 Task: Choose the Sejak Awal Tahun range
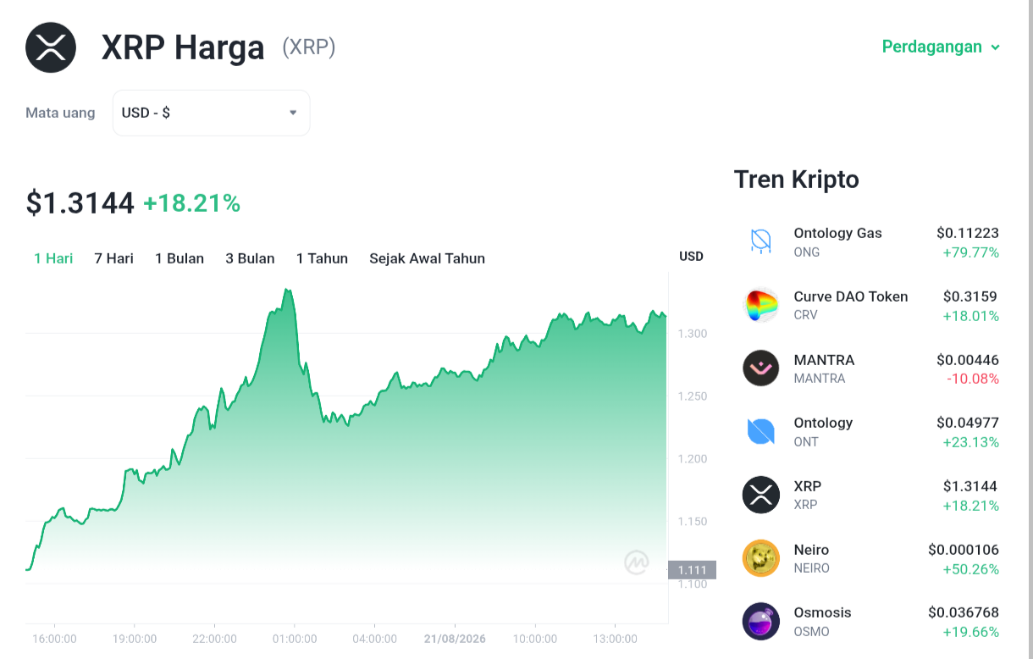pos(427,258)
